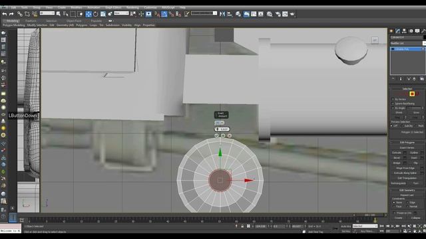Click the viewport navigation ViewCube icon
426x239 pixels.
375,40
